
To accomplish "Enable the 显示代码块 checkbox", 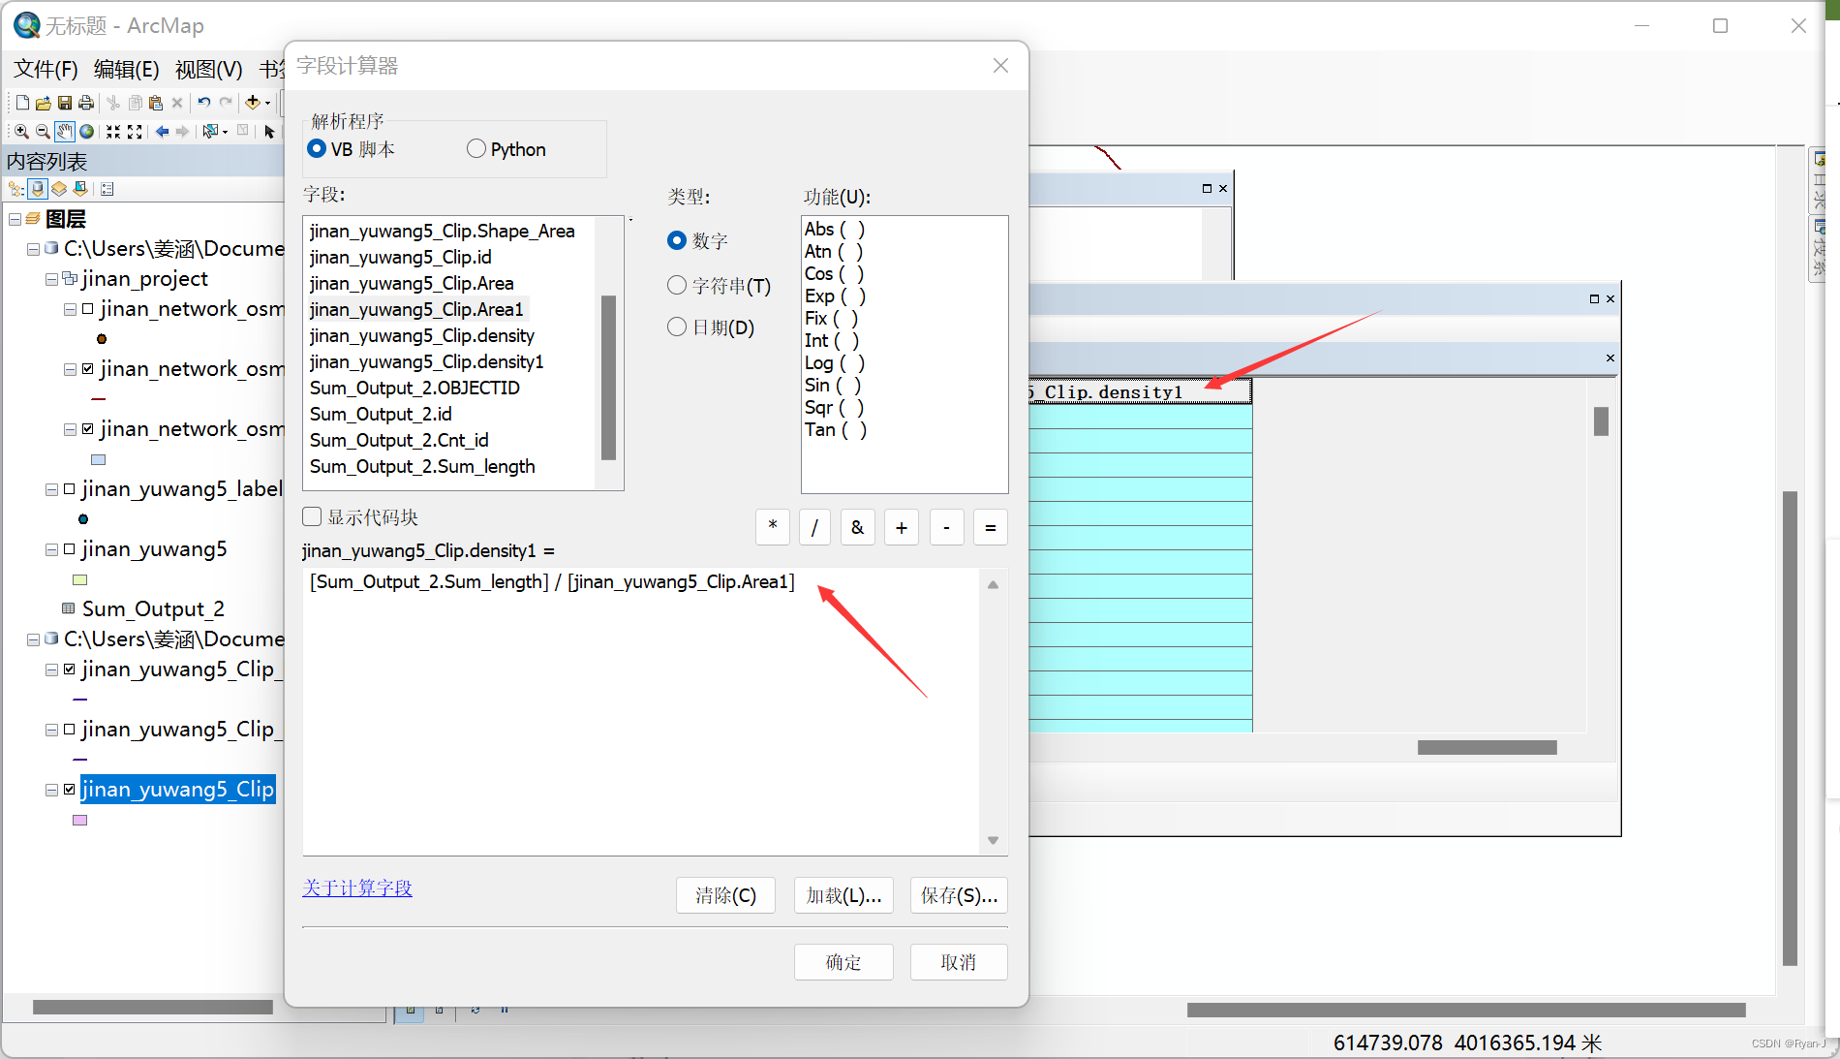I will tap(312, 516).
